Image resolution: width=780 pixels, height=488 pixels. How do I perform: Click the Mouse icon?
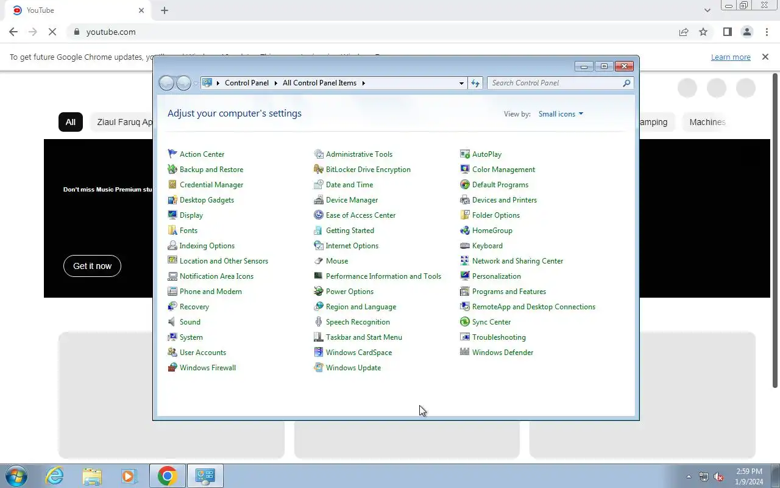click(319, 261)
